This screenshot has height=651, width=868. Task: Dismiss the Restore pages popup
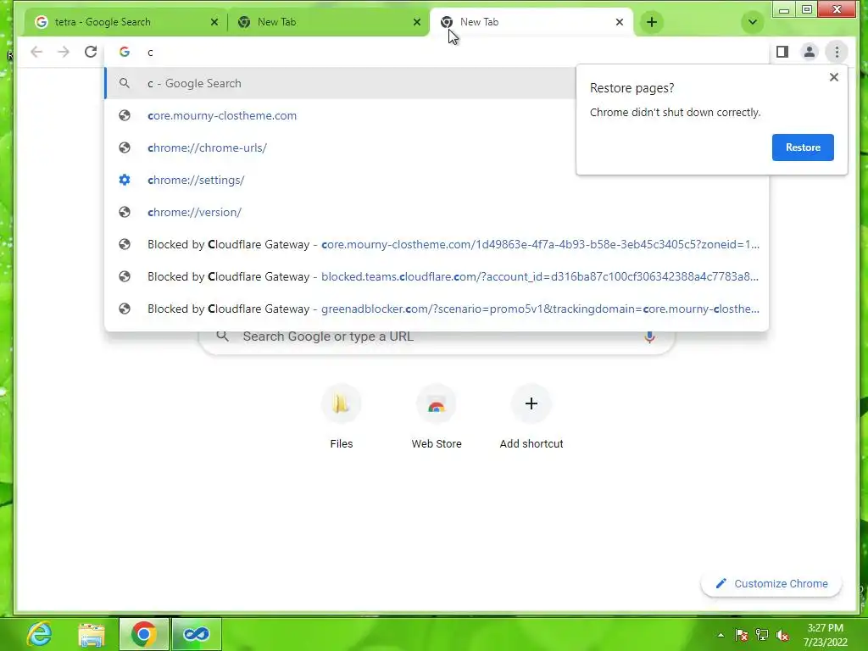tap(834, 77)
